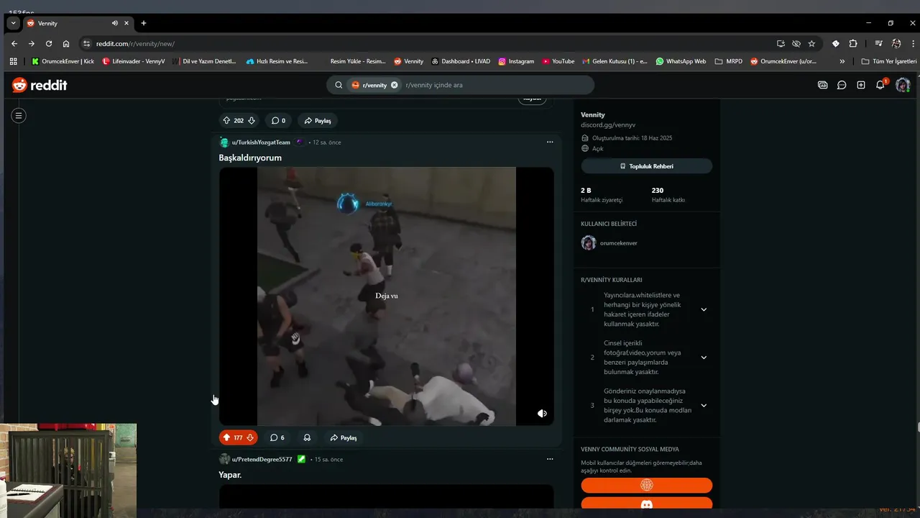
Task: Reload the Reddit page
Action: pyautogui.click(x=49, y=43)
